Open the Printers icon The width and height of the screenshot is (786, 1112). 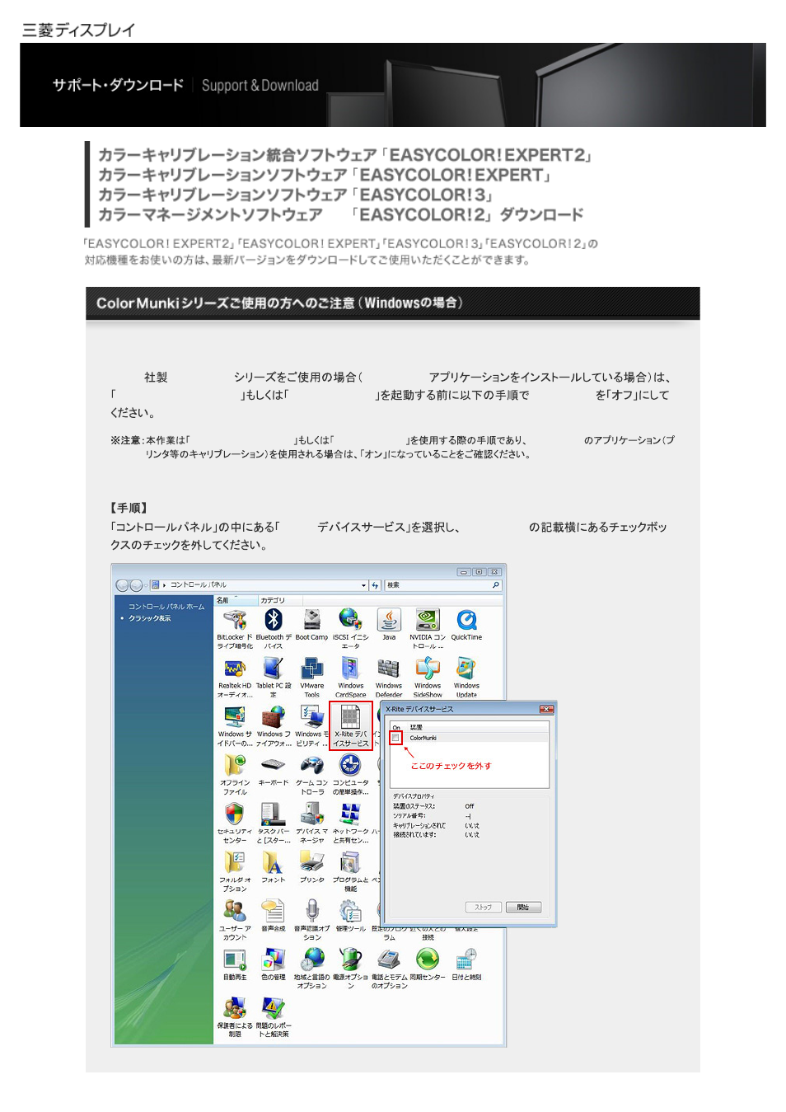[311, 867]
